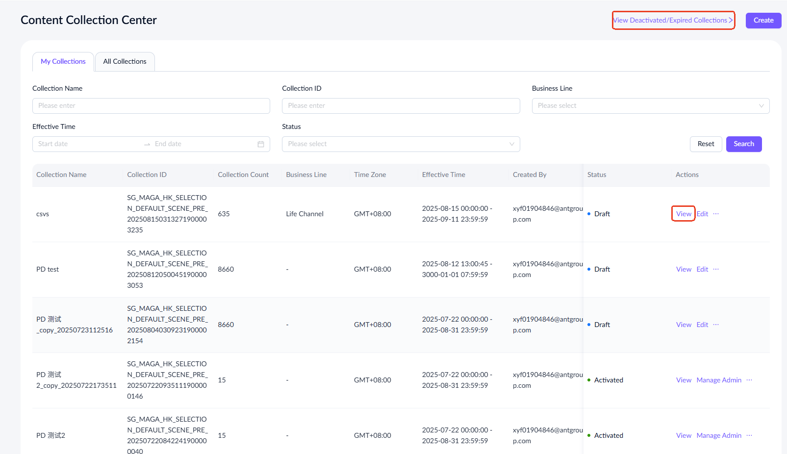This screenshot has height=454, width=787.
Task: Click the Collection ID input field
Action: [x=401, y=106]
